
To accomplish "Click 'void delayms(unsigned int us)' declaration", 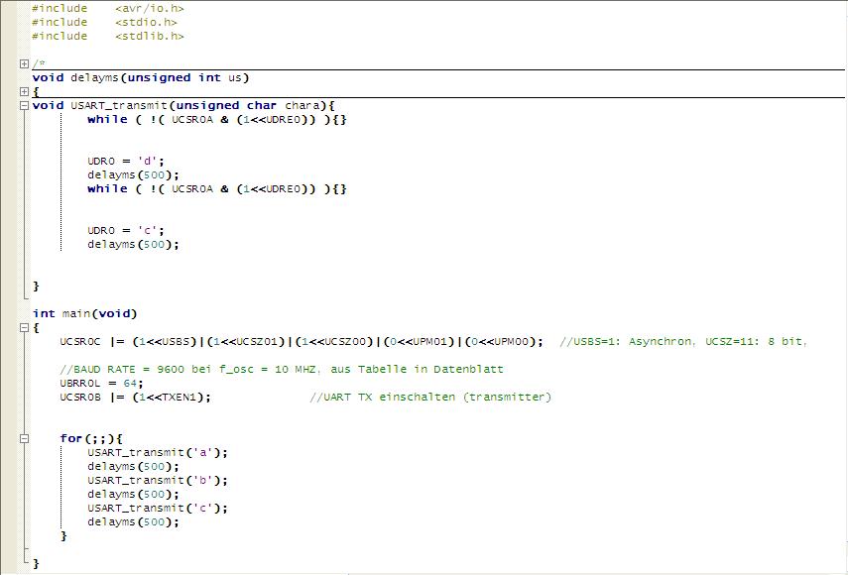I will click(x=141, y=77).
